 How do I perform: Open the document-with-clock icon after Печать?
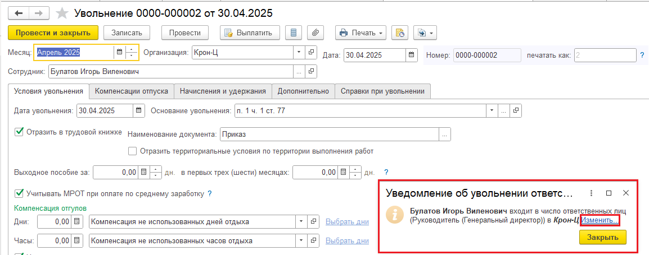(x=400, y=33)
